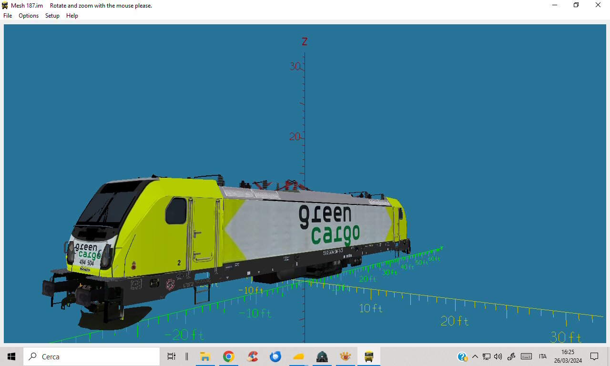Click the yellow train Mesh viewer taskbar icon
Viewport: 610px width, 366px height.
tap(369, 356)
